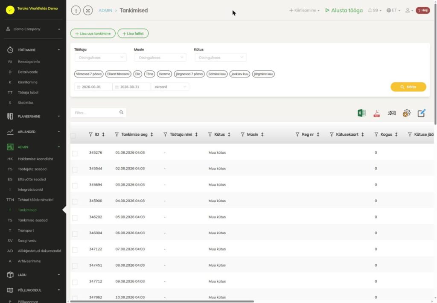Filter the Masin column
The image size is (437, 303).
(242, 134)
